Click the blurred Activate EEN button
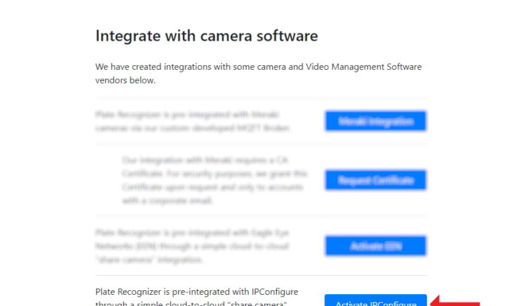 click(x=375, y=246)
